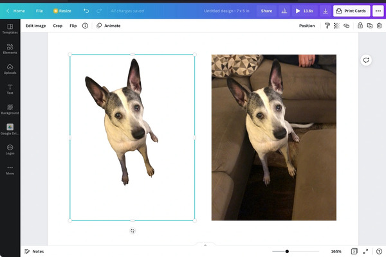Viewport: 386px width, 257px height.
Task: Select the cutout dog image
Action: click(x=133, y=137)
